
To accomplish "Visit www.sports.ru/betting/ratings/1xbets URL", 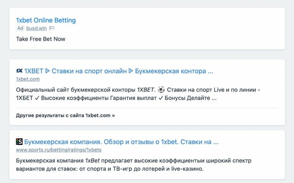I will point(59,150).
